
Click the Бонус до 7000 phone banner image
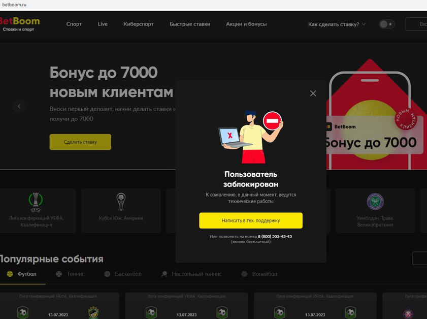point(377,114)
